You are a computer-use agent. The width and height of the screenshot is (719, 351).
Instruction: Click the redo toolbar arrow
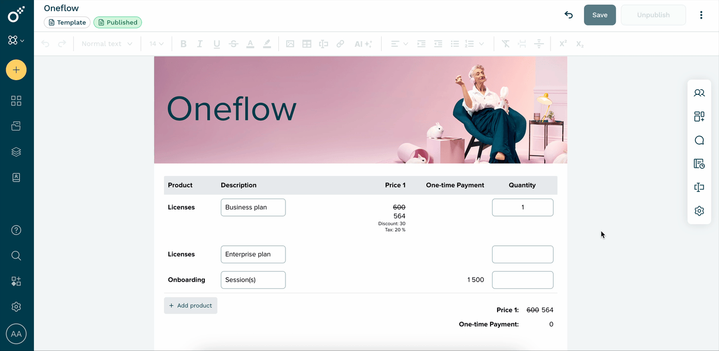[62, 44]
